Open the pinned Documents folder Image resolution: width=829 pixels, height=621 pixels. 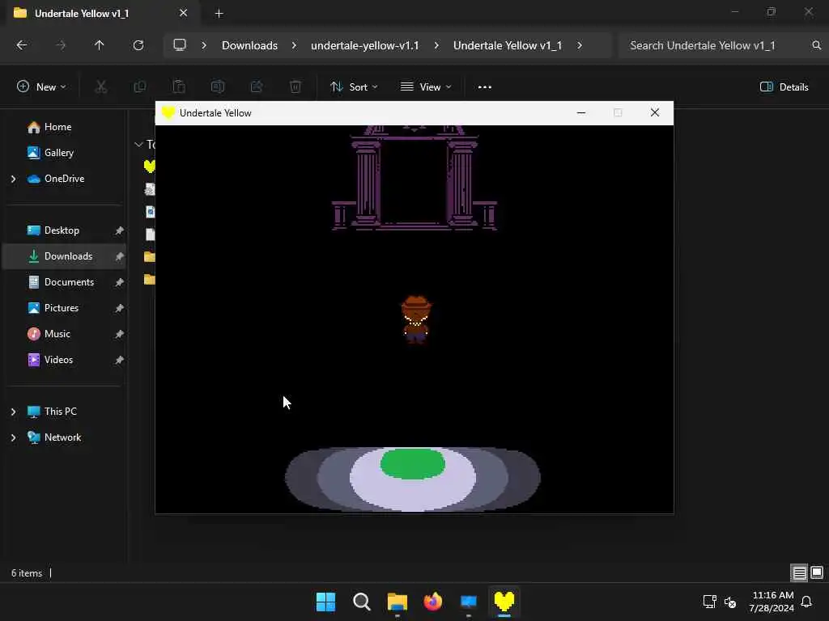tap(65, 282)
